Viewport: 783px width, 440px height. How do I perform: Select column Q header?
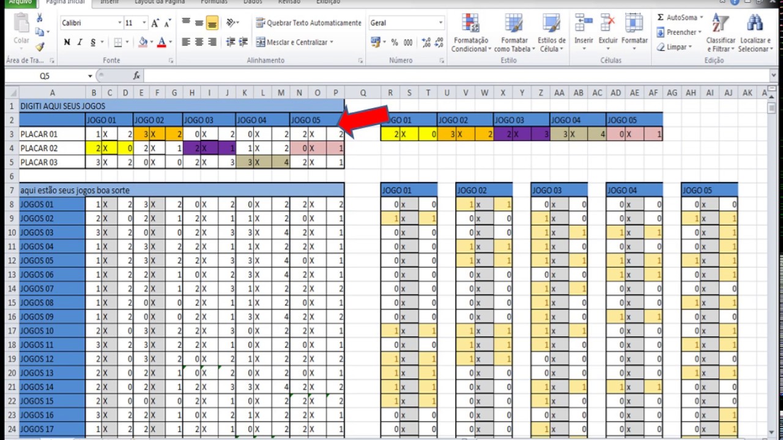(x=363, y=93)
